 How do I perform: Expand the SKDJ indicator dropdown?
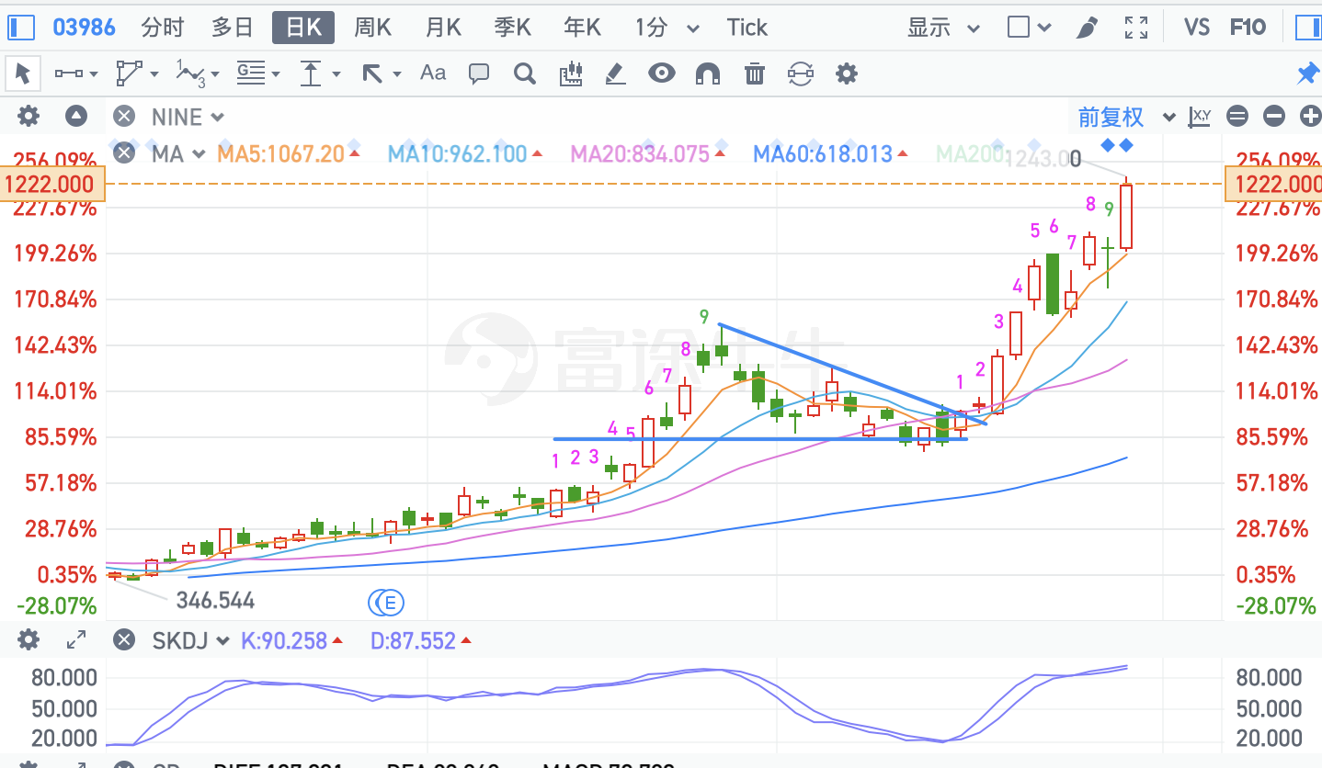click(222, 641)
